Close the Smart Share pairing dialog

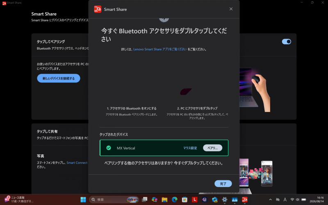(x=231, y=9)
